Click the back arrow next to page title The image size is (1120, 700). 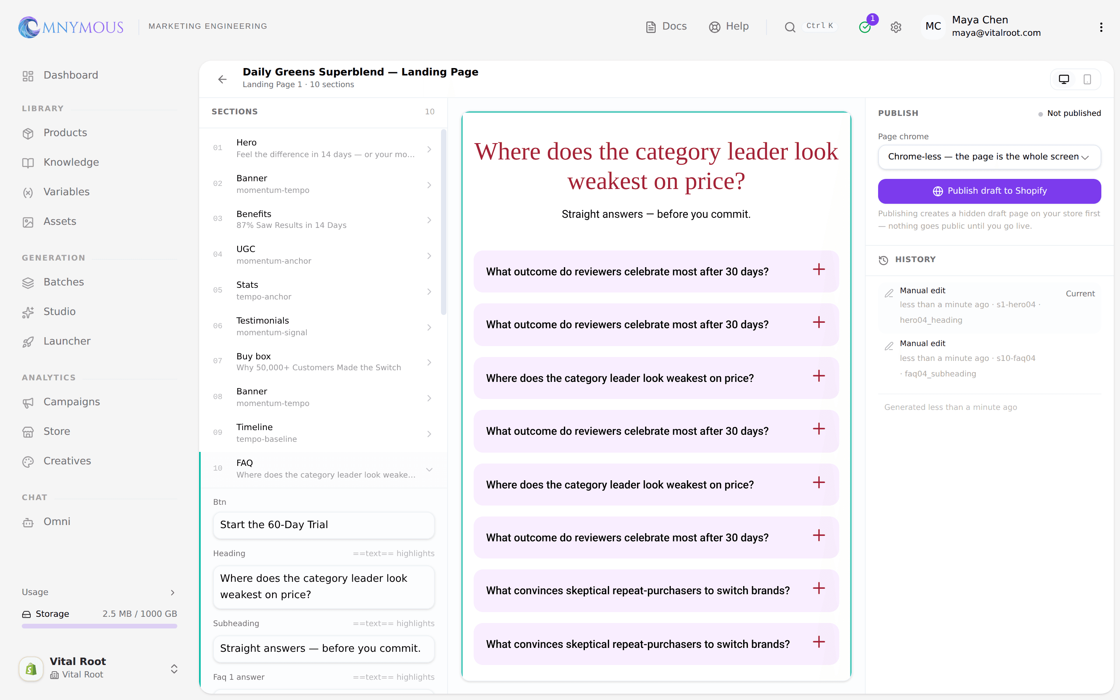(x=222, y=79)
